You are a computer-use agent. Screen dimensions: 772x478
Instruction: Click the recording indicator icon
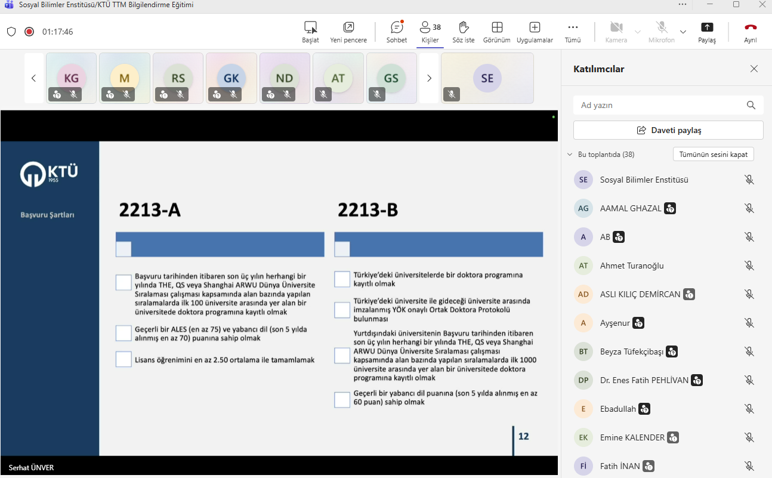29,32
